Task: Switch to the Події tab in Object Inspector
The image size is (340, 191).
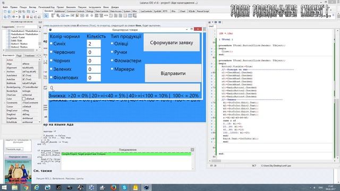Action: click(x=19, y=56)
